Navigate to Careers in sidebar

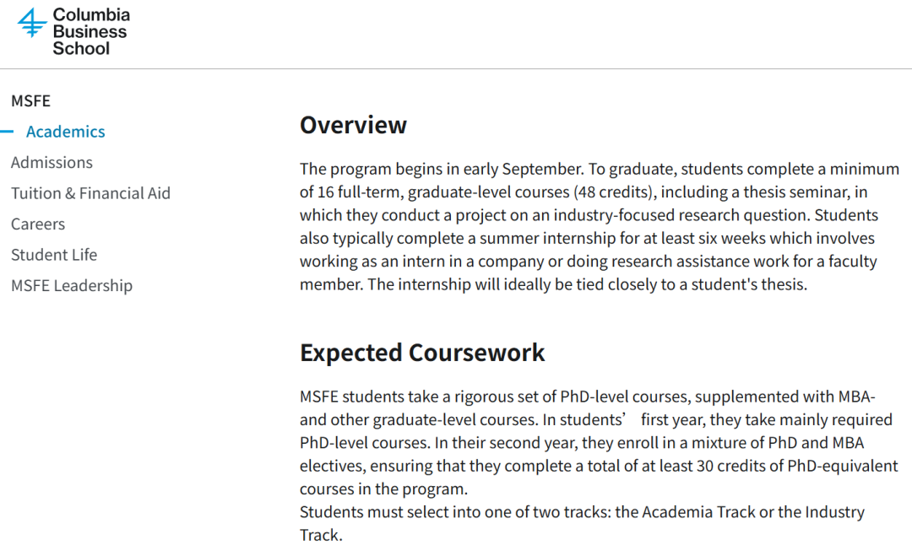tap(38, 224)
